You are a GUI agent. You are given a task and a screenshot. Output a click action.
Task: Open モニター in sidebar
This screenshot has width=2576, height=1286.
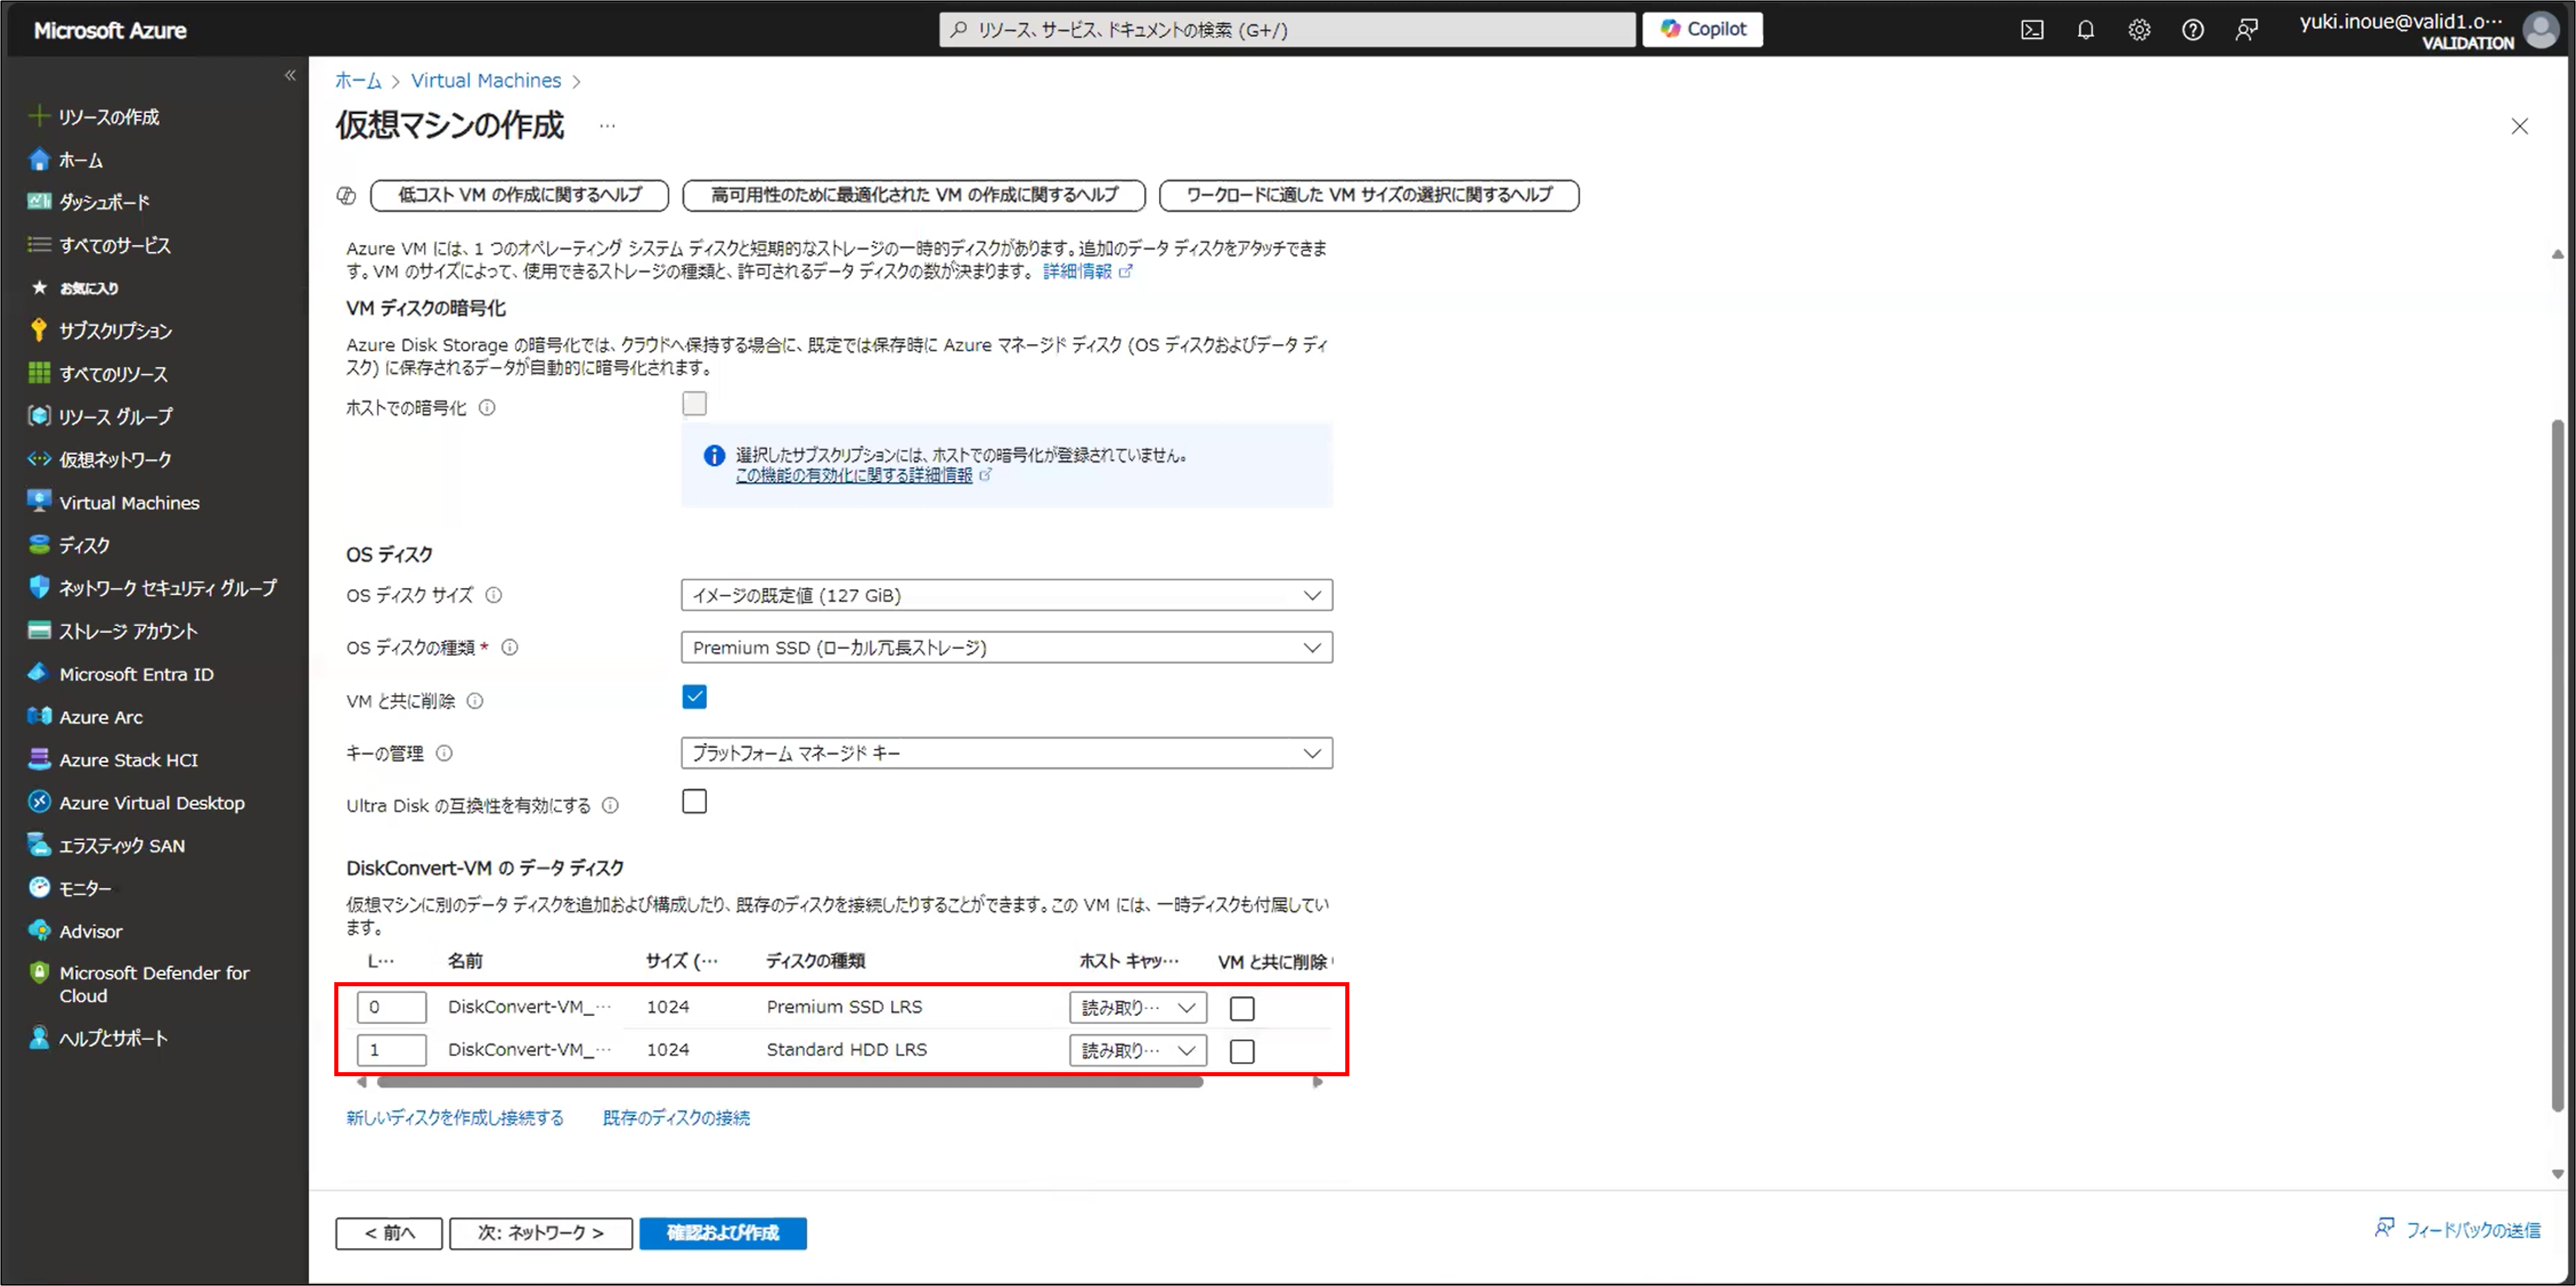click(x=84, y=888)
